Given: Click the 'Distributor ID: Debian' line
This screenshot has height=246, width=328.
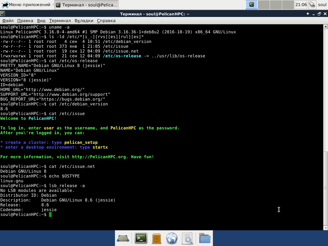Looking at the screenshot, I should click(x=29, y=195).
